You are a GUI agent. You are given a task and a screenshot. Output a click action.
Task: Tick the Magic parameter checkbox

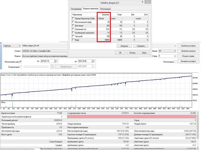pyautogui.click(x=73, y=40)
